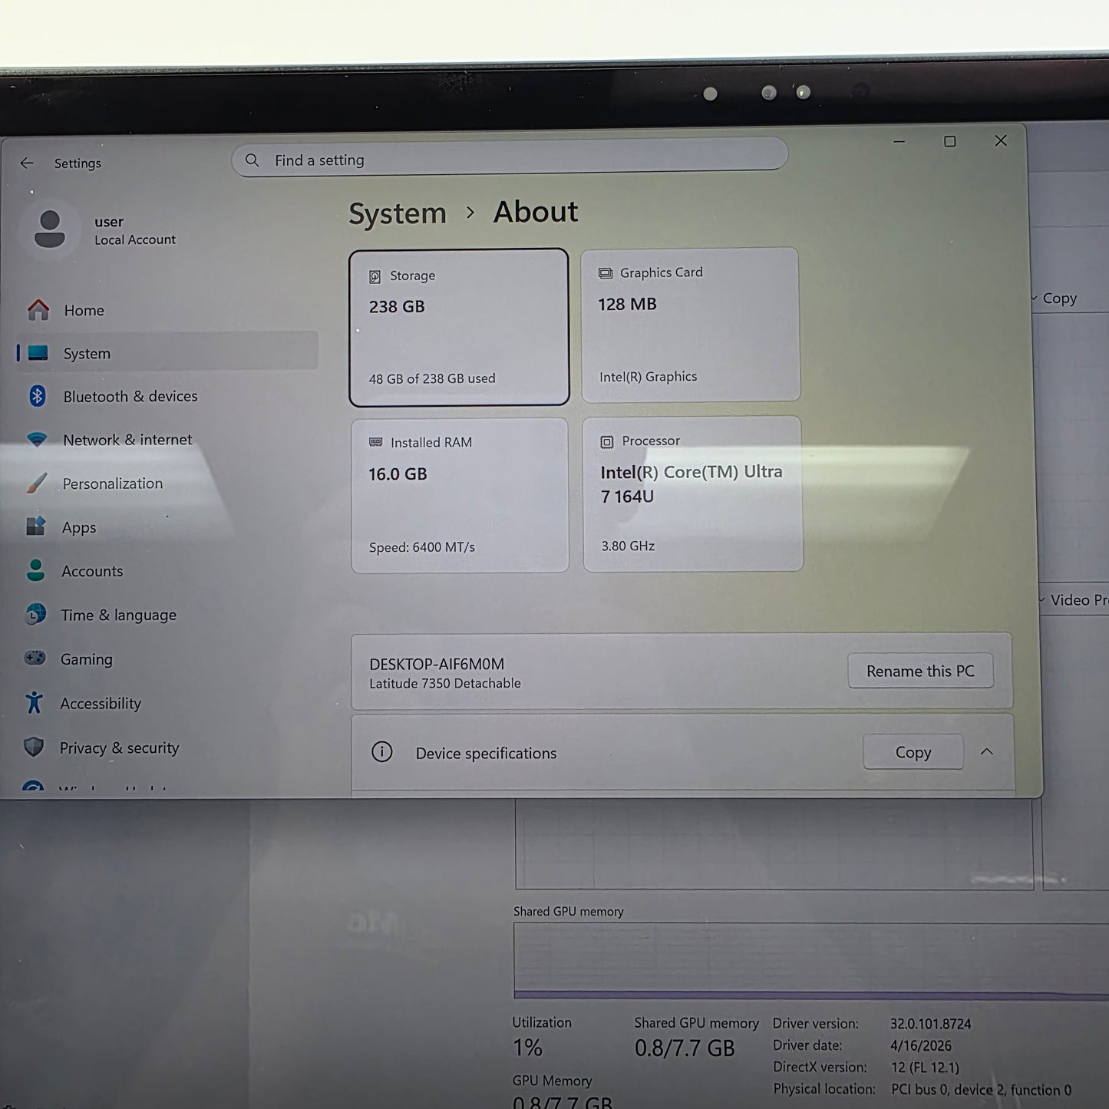
Task: Click the Gaming controller icon
Action: tap(35, 658)
